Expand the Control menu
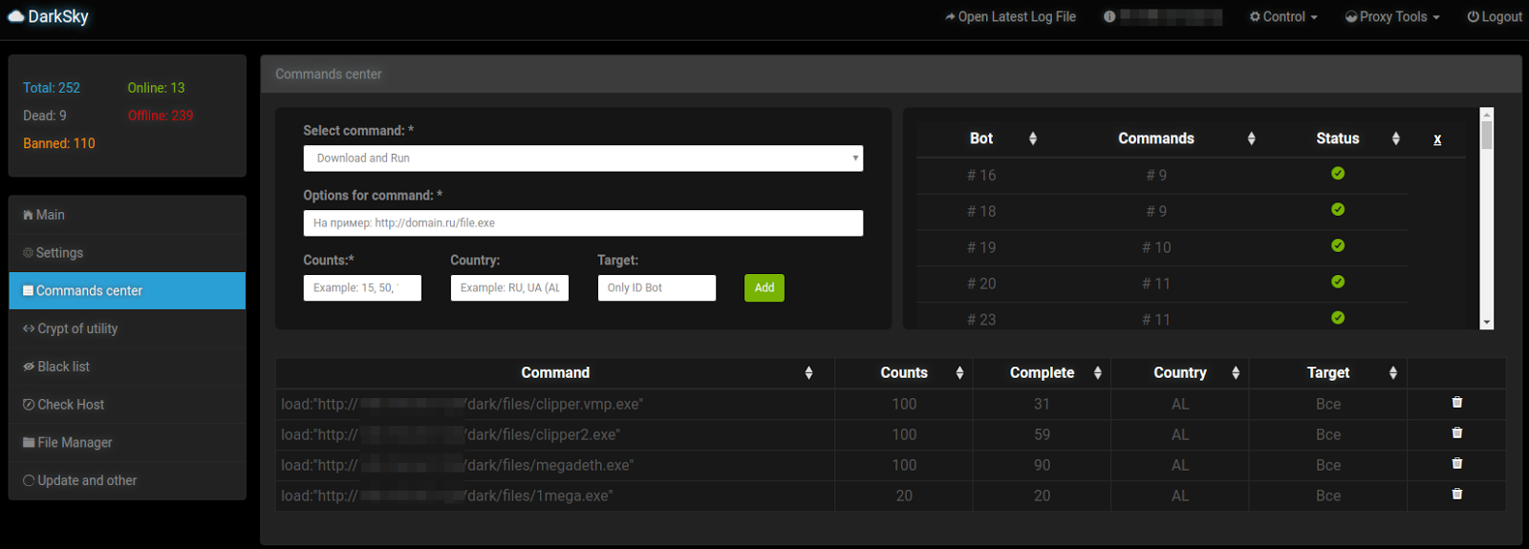Image resolution: width=1529 pixels, height=549 pixels. point(1283,17)
